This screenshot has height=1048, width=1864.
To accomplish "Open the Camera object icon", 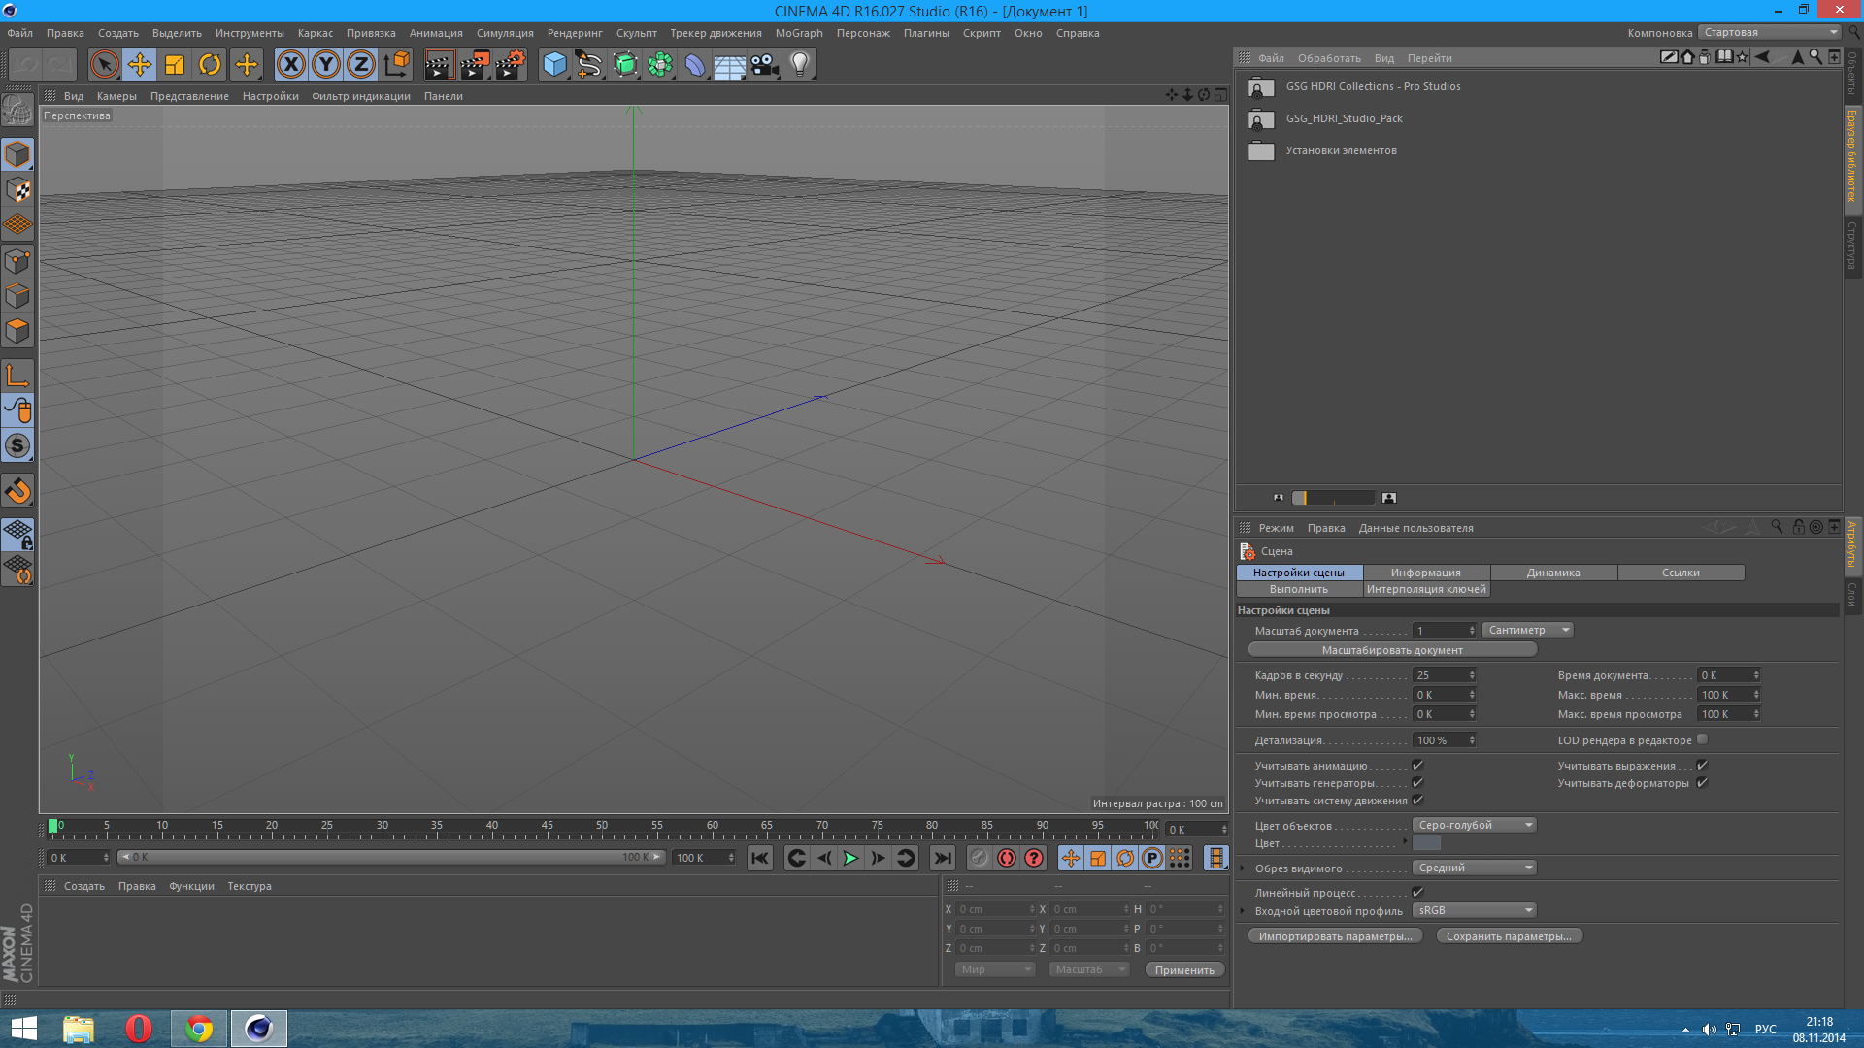I will (765, 65).
